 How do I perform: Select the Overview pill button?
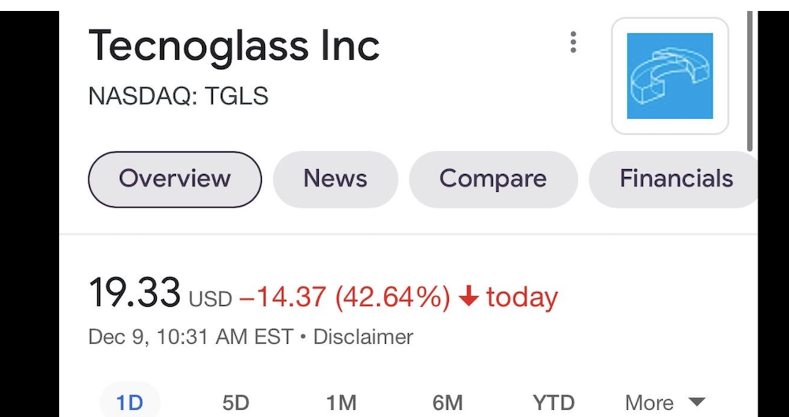pos(174,179)
